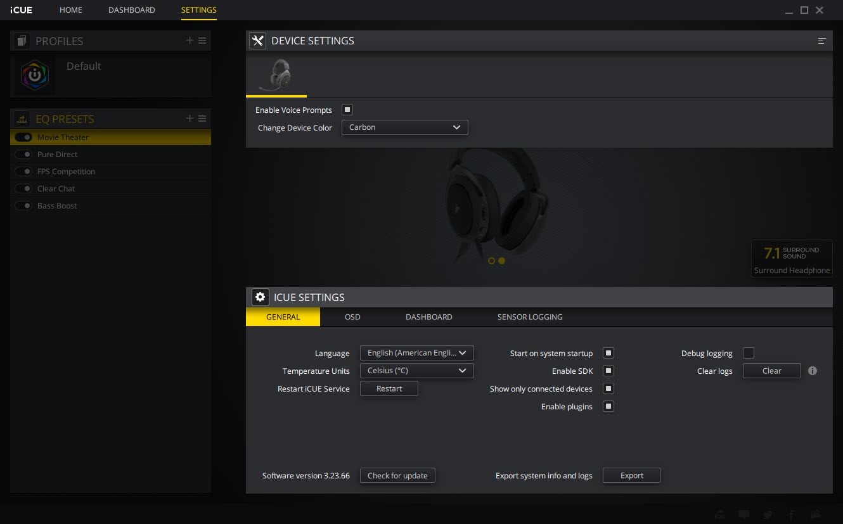Toggle the Enable Voice Prompts checkbox
The height and width of the screenshot is (524, 843).
(x=347, y=110)
